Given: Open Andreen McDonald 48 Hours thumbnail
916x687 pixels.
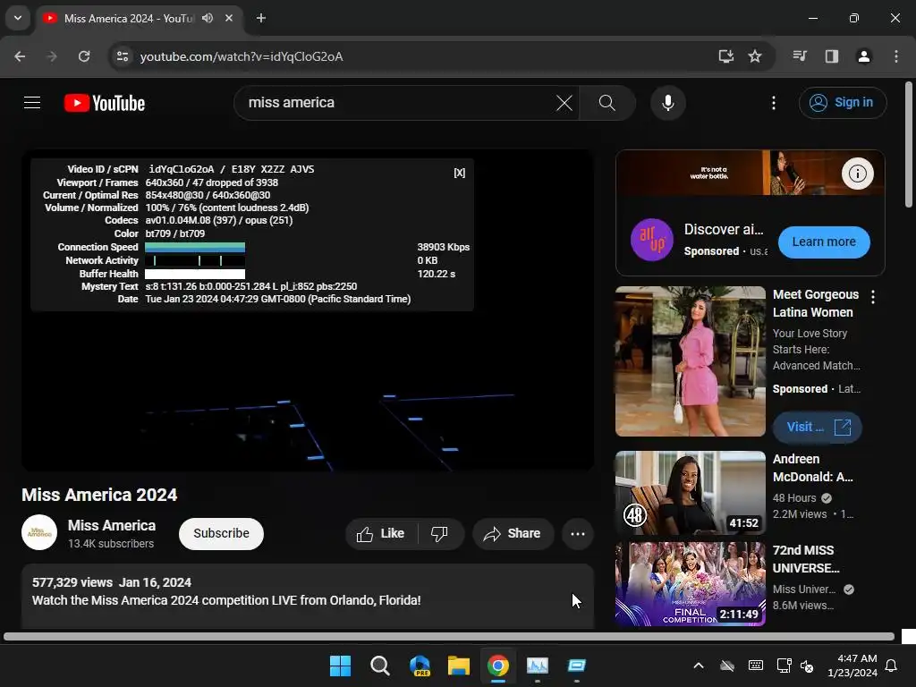Looking at the screenshot, I should tap(690, 493).
